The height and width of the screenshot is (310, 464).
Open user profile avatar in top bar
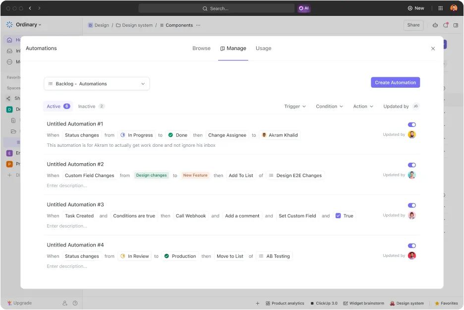pos(454,8)
